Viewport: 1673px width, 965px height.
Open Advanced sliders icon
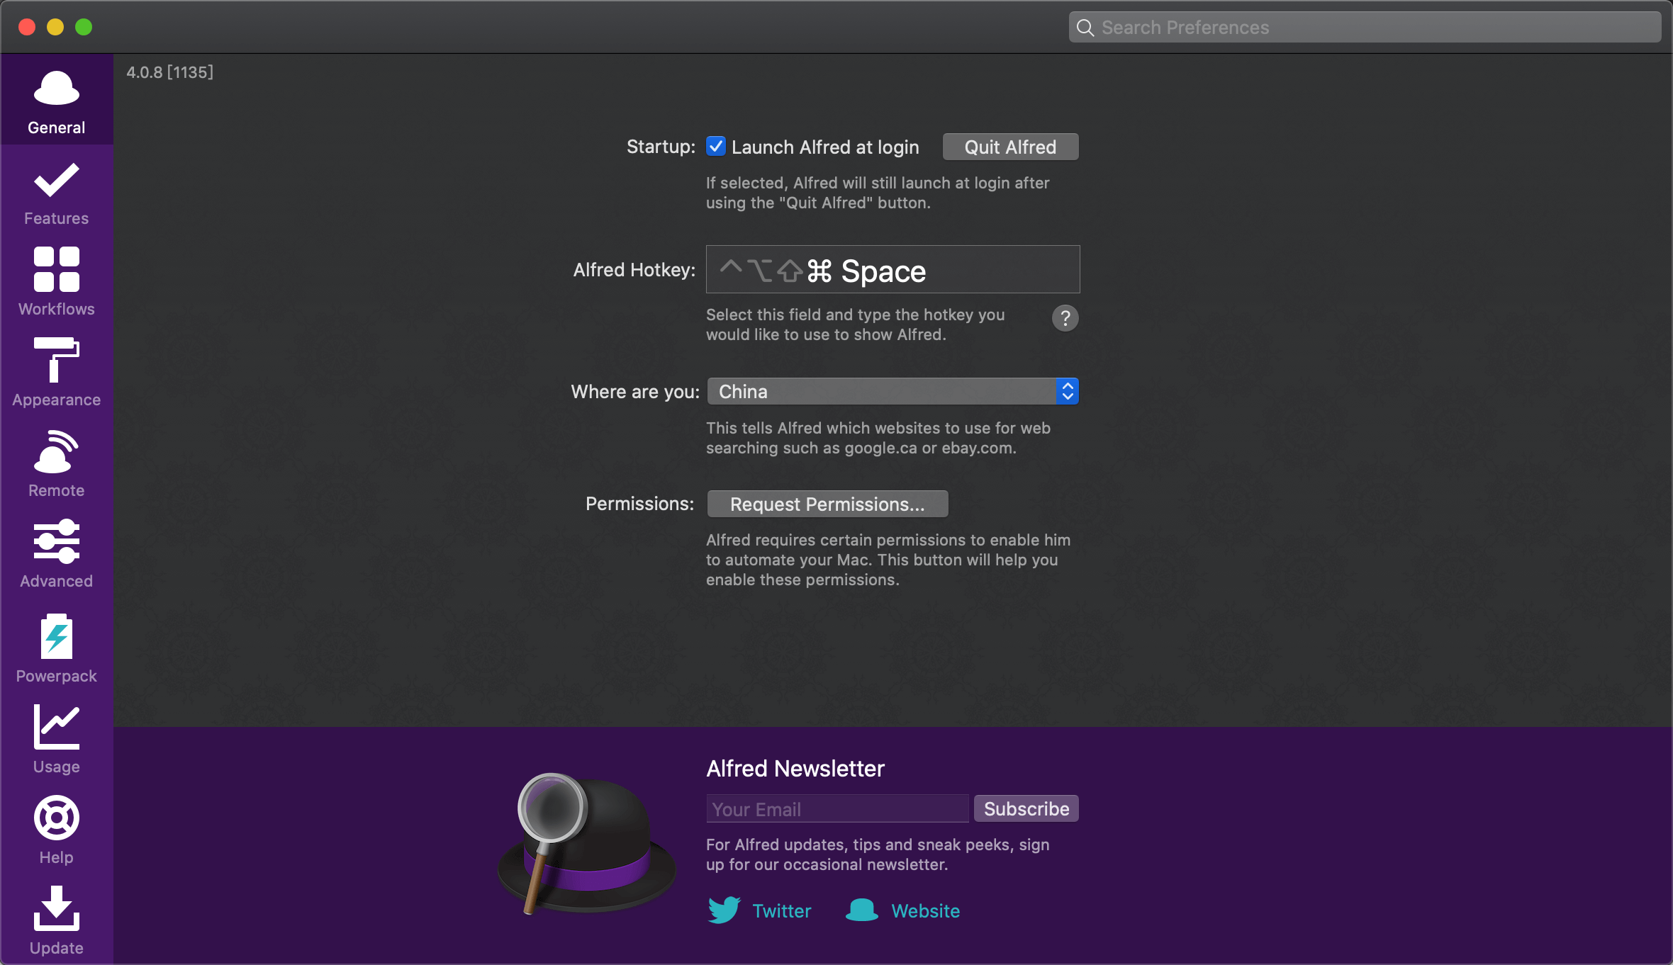[57, 541]
